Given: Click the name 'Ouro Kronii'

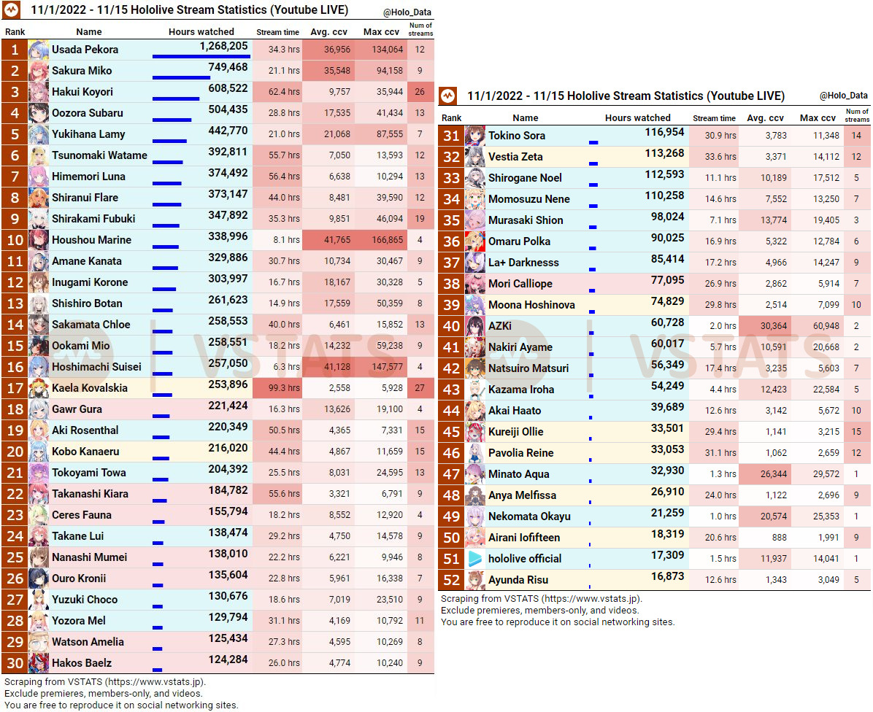Looking at the screenshot, I should 79,578.
